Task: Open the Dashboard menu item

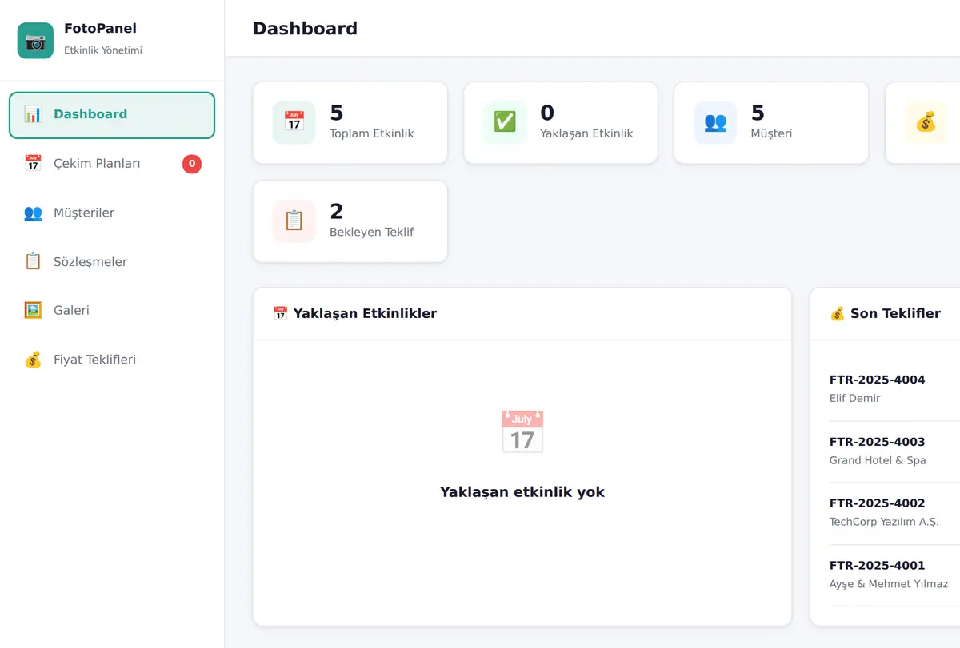Action: [x=112, y=116]
